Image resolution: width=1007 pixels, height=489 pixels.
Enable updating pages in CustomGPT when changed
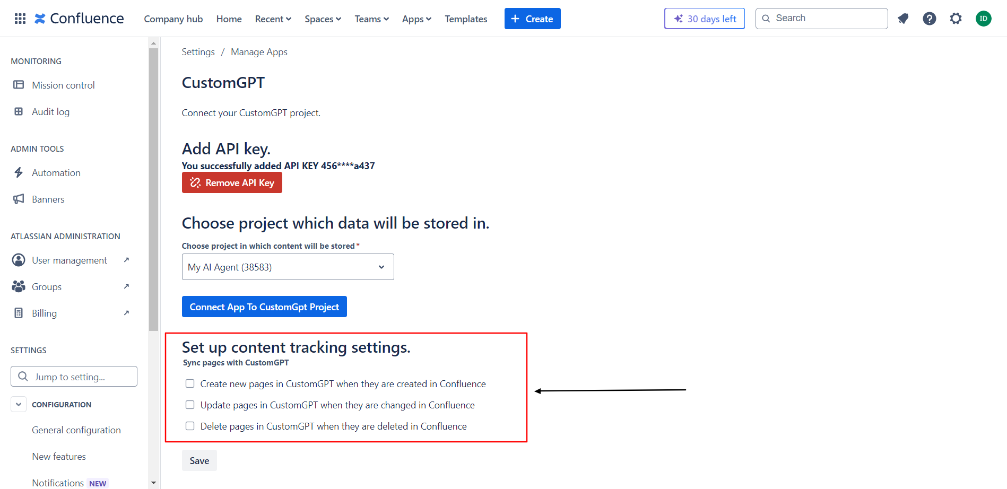(190, 405)
